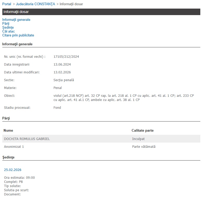Select the registration date 13.06.2024
Image resolution: width=205 pixels, height=198 pixels.
tap(62, 65)
